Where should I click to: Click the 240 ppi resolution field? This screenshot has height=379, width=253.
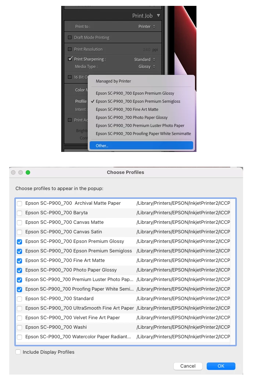[150, 50]
